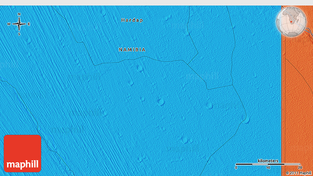
Task: Click the © 2011 Maphill copyright text
Action: (x=298, y=173)
